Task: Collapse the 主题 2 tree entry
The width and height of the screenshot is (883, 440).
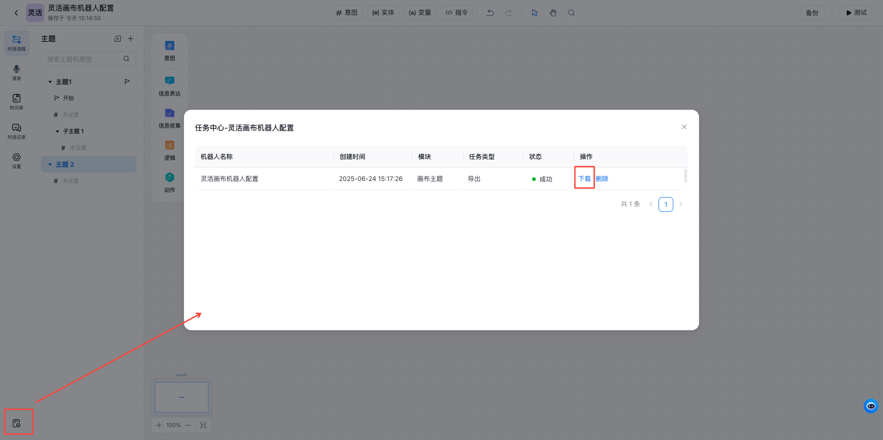Action: pos(51,164)
